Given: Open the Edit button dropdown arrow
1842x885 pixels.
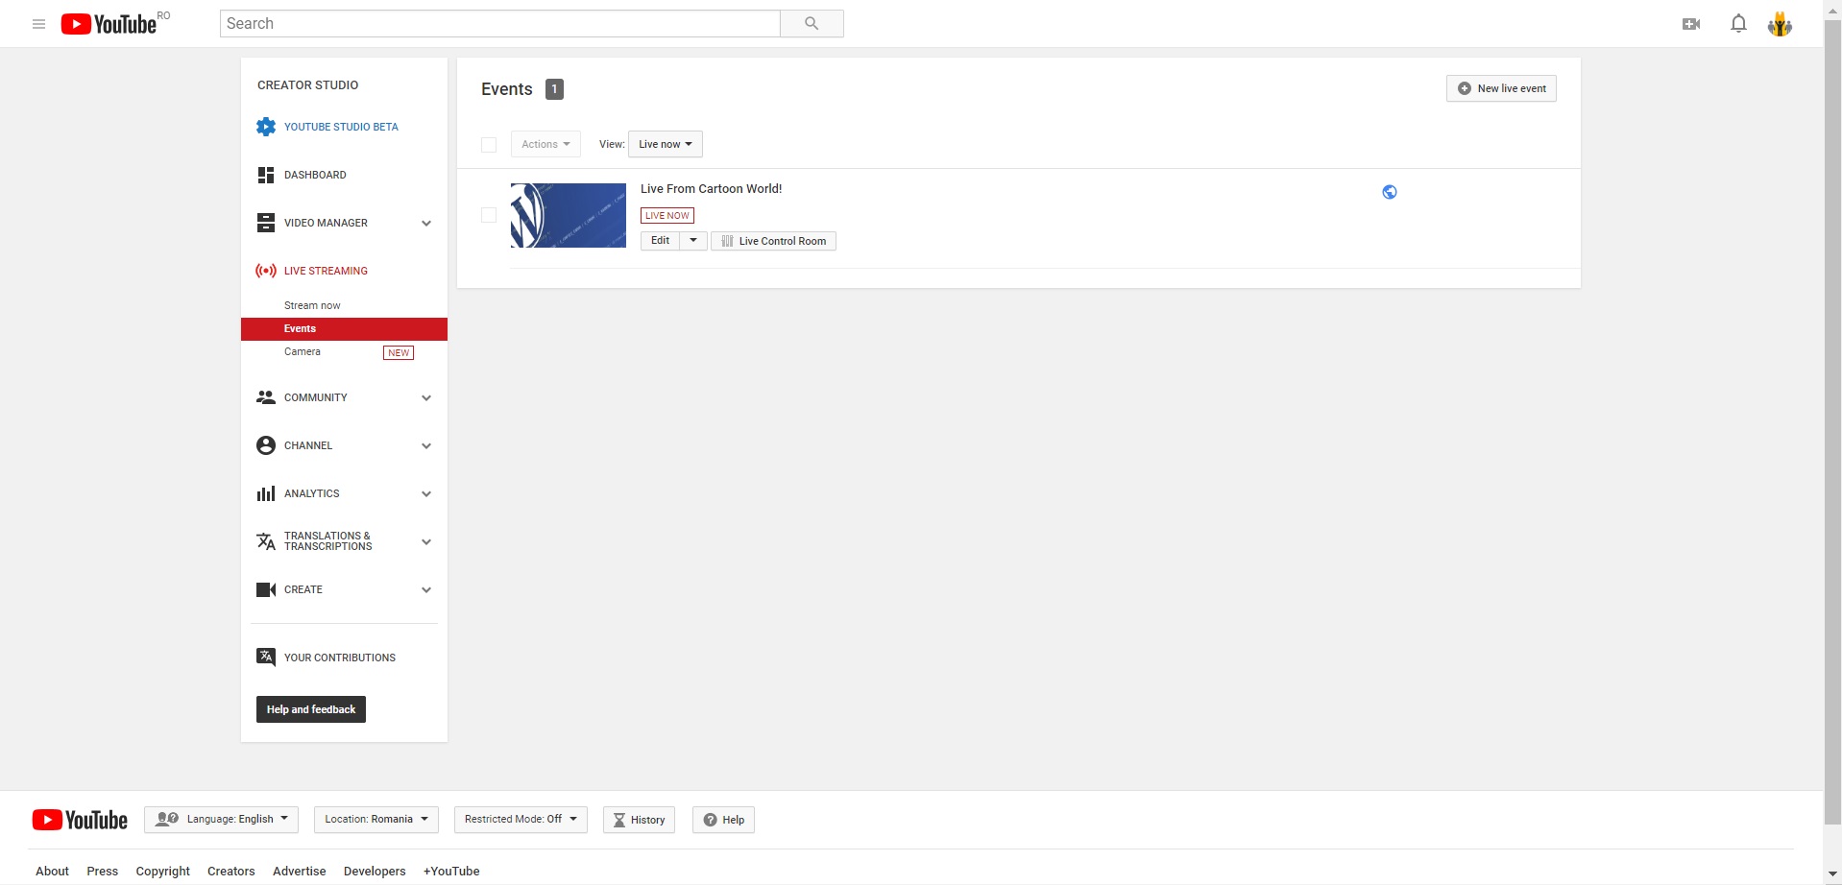Looking at the screenshot, I should (x=694, y=240).
